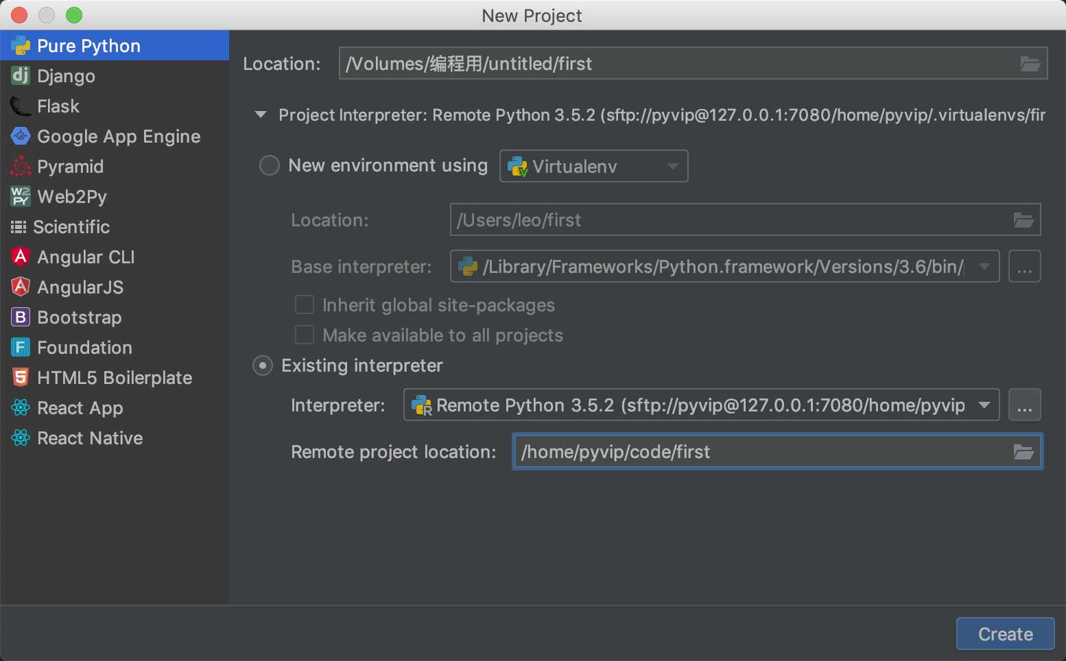Collapse the Project Interpreter section triangle
Viewport: 1066px width, 661px height.
click(x=261, y=115)
